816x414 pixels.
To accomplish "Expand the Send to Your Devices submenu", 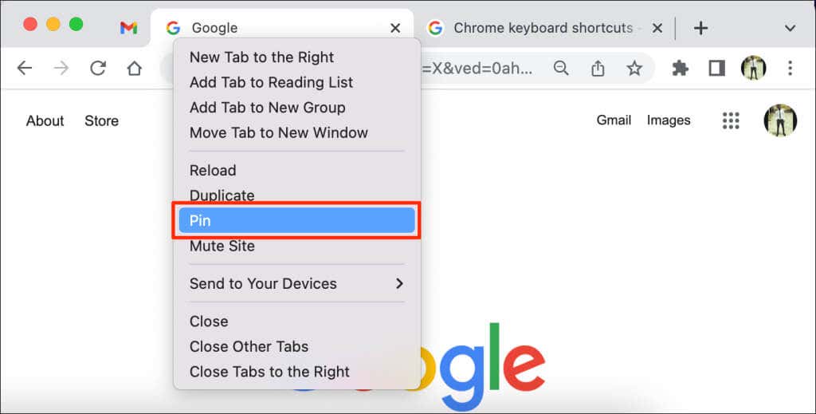I will pyautogui.click(x=296, y=284).
